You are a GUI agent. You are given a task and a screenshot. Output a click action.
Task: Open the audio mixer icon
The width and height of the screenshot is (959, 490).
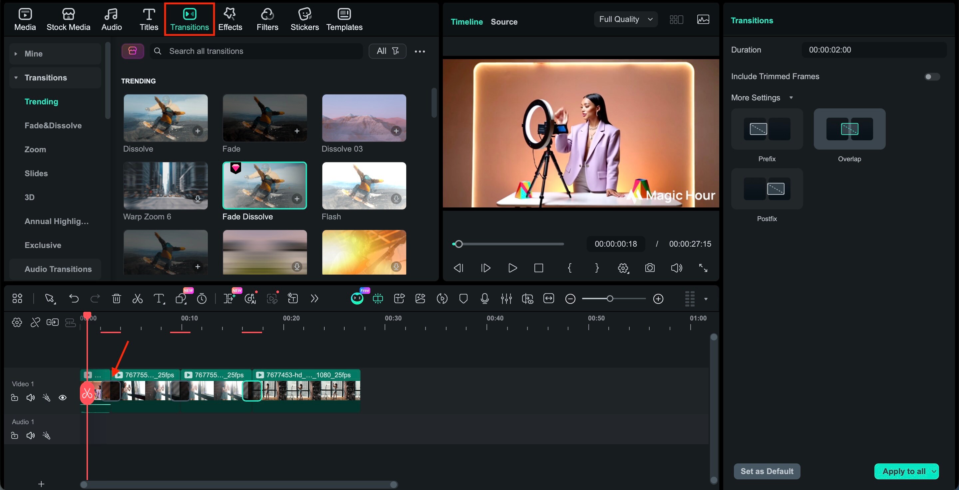pos(506,299)
